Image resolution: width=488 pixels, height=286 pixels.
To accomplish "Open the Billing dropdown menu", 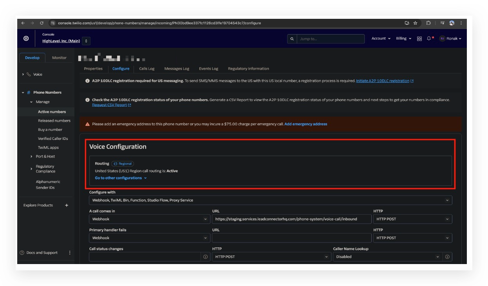I will click(403, 38).
